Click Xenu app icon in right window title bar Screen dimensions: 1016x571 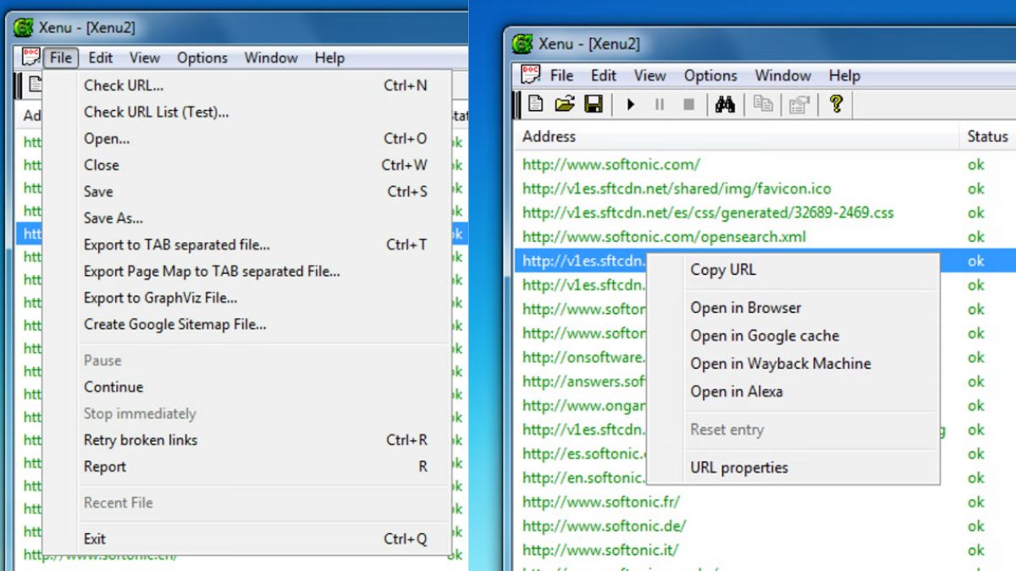pos(523,43)
